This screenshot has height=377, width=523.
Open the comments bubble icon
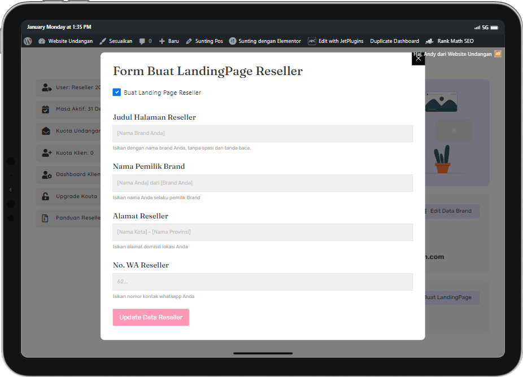click(x=142, y=41)
